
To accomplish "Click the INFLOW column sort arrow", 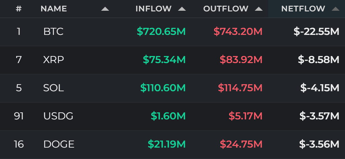I will coord(182,9).
